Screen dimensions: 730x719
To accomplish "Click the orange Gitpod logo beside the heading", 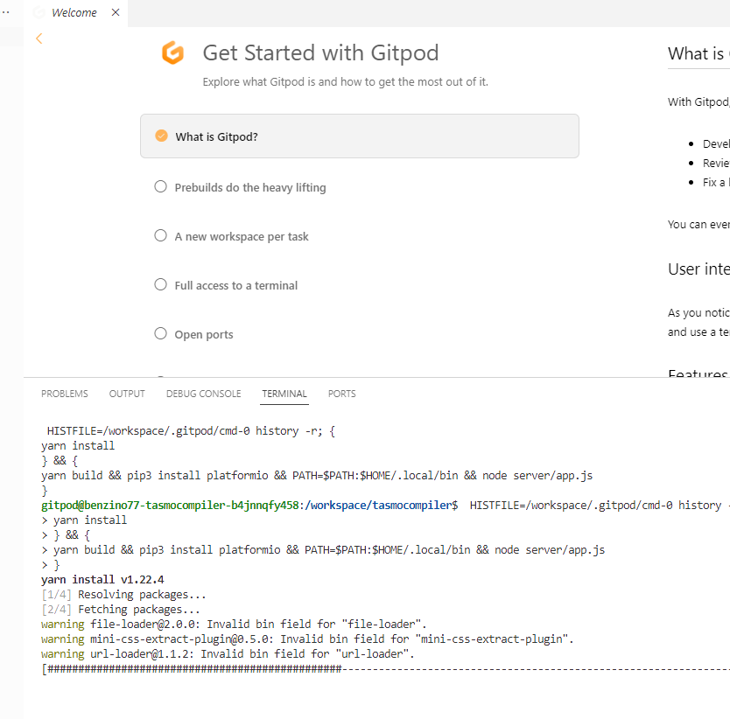I will click(x=172, y=53).
